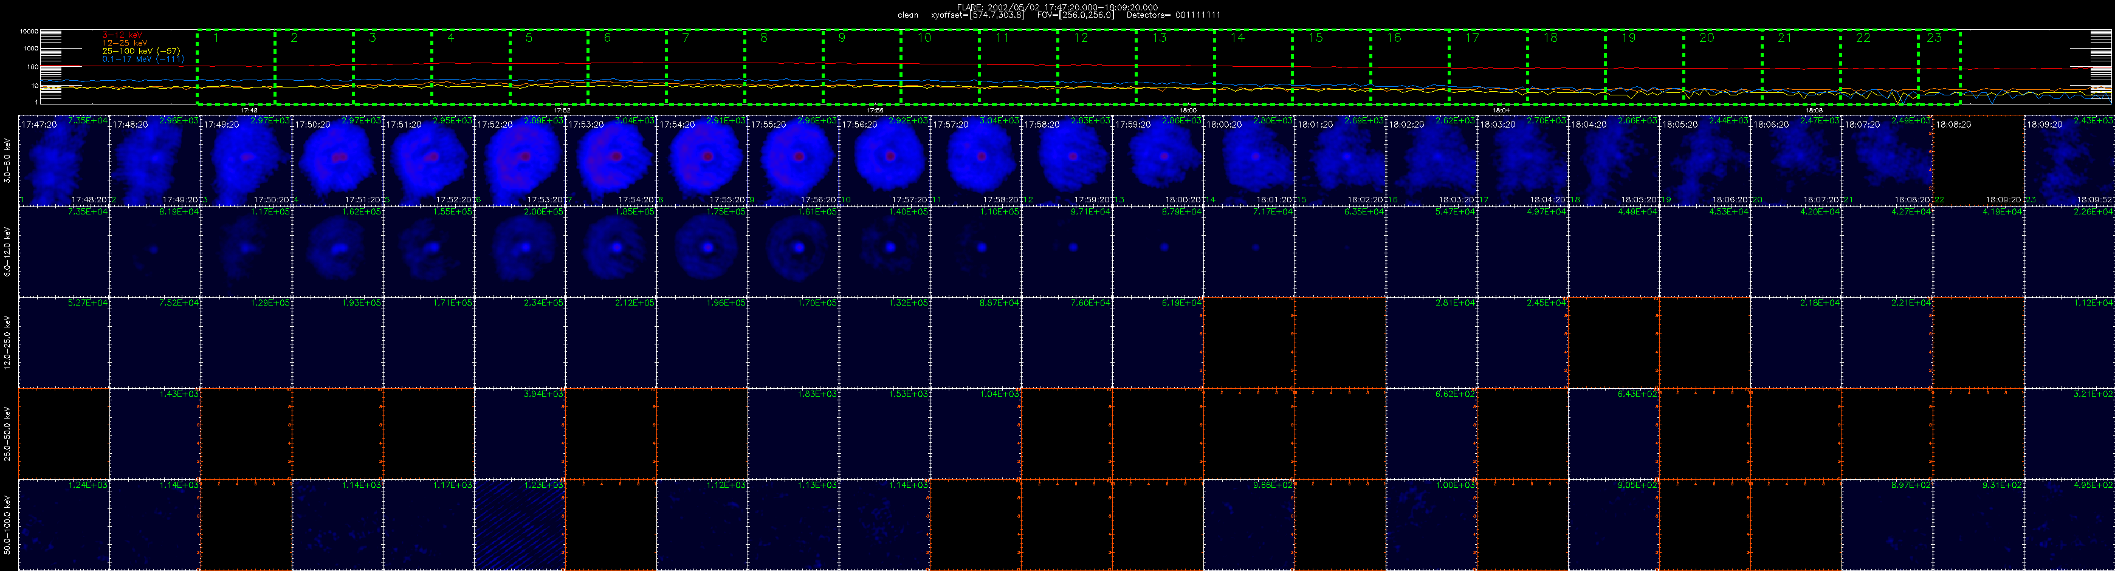Select time interval box 15 in lightcurve
This screenshot has width=2115, height=571.
[1332, 67]
